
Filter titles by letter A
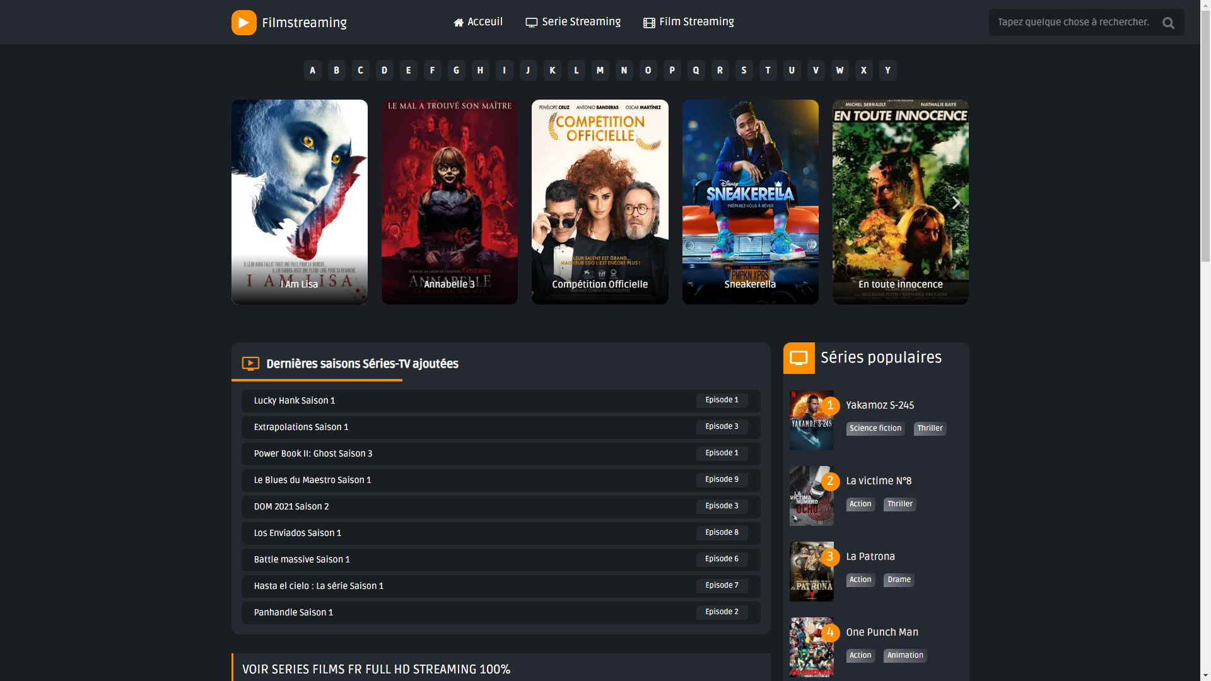tap(312, 71)
